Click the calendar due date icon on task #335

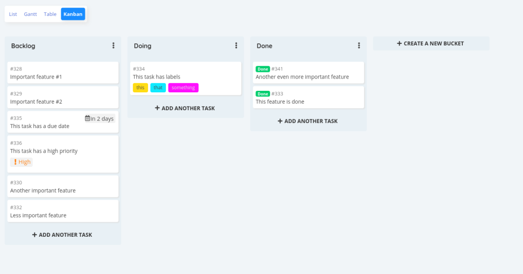point(87,118)
